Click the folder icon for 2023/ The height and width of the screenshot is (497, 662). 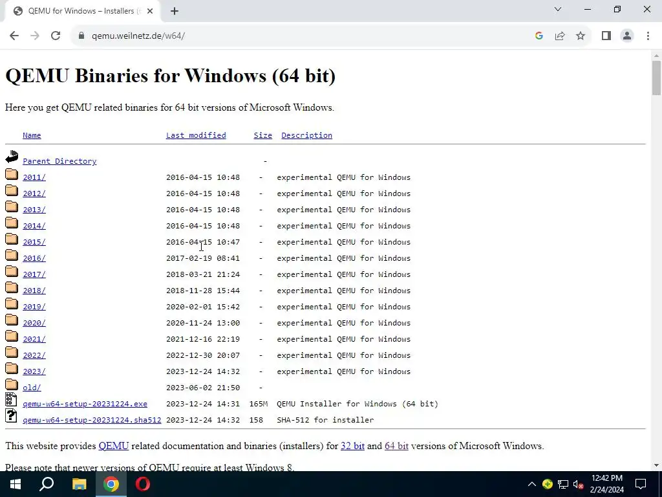[x=12, y=368]
